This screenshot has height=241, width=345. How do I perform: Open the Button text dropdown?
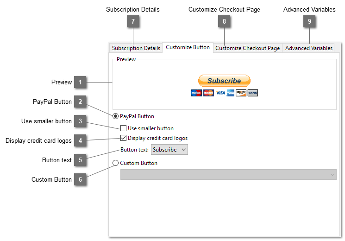point(169,150)
